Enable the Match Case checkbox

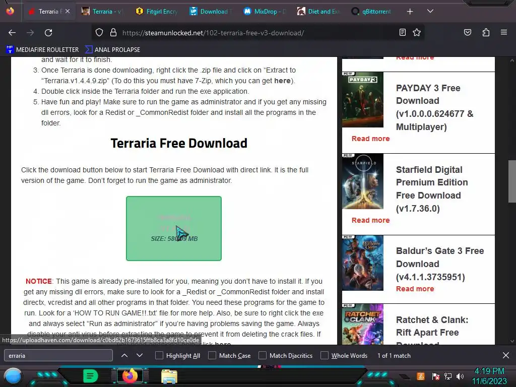tap(212, 355)
